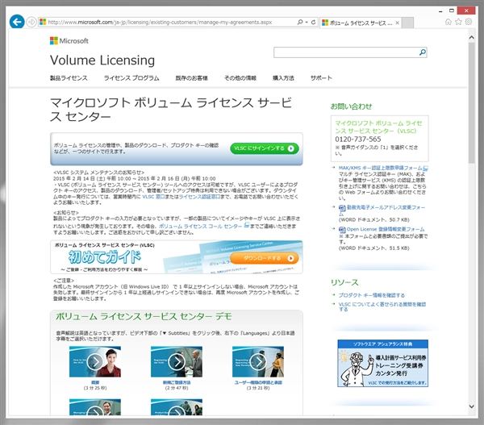484x425 pixels.
Task: Open the ライセンス プログラム menu
Action: (x=131, y=78)
